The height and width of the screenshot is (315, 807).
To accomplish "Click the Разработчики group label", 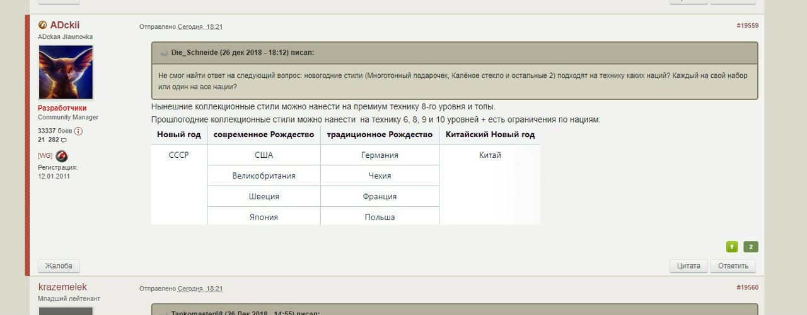I will [x=62, y=108].
